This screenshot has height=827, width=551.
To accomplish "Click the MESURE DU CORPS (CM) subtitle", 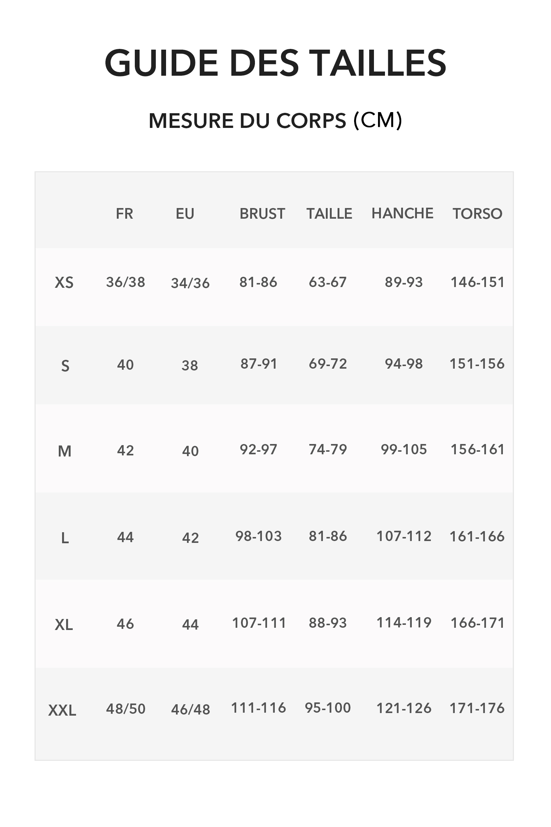I will point(275,121).
